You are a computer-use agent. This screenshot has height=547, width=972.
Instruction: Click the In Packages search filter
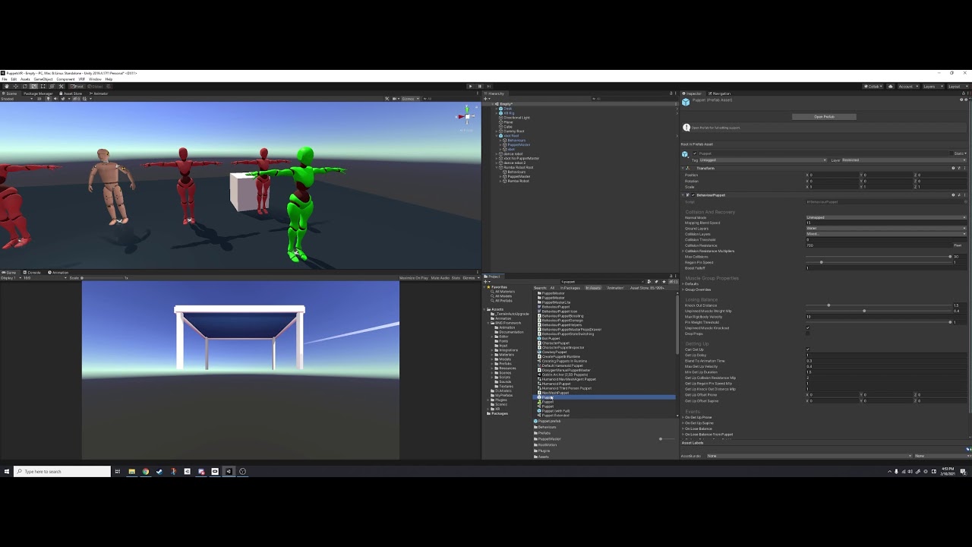tap(570, 288)
